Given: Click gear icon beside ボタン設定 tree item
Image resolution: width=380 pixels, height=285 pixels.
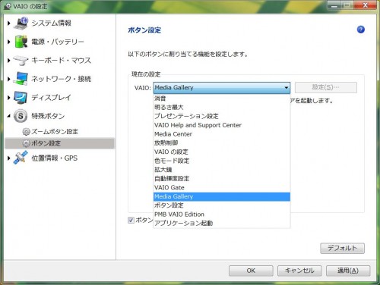Looking at the screenshot, I should [26, 143].
